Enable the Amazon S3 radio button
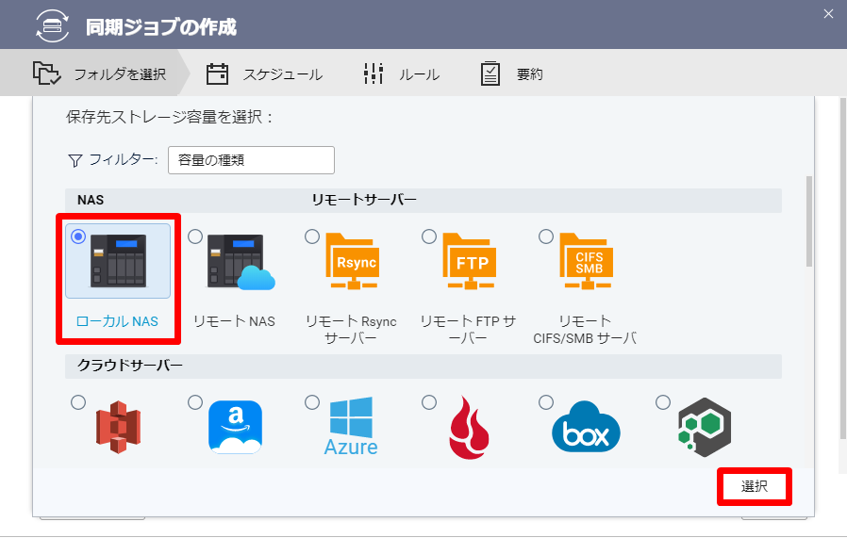Screen dimensions: 847x538 (x=78, y=402)
